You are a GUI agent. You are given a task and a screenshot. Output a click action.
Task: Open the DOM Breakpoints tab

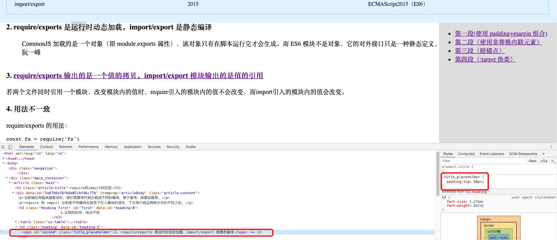click(x=523, y=154)
